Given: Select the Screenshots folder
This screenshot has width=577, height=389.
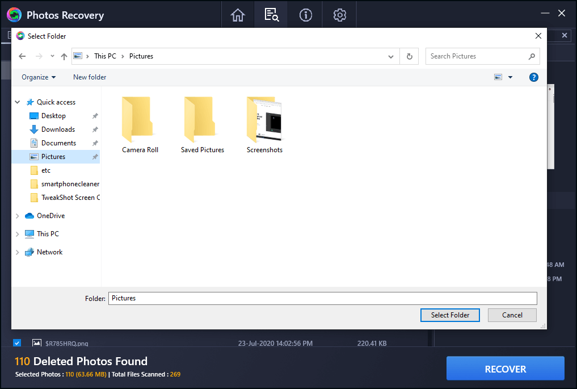Looking at the screenshot, I should coord(264,125).
